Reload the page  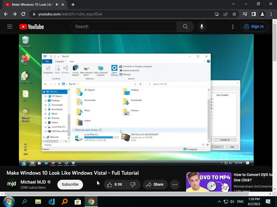[x=23, y=14]
